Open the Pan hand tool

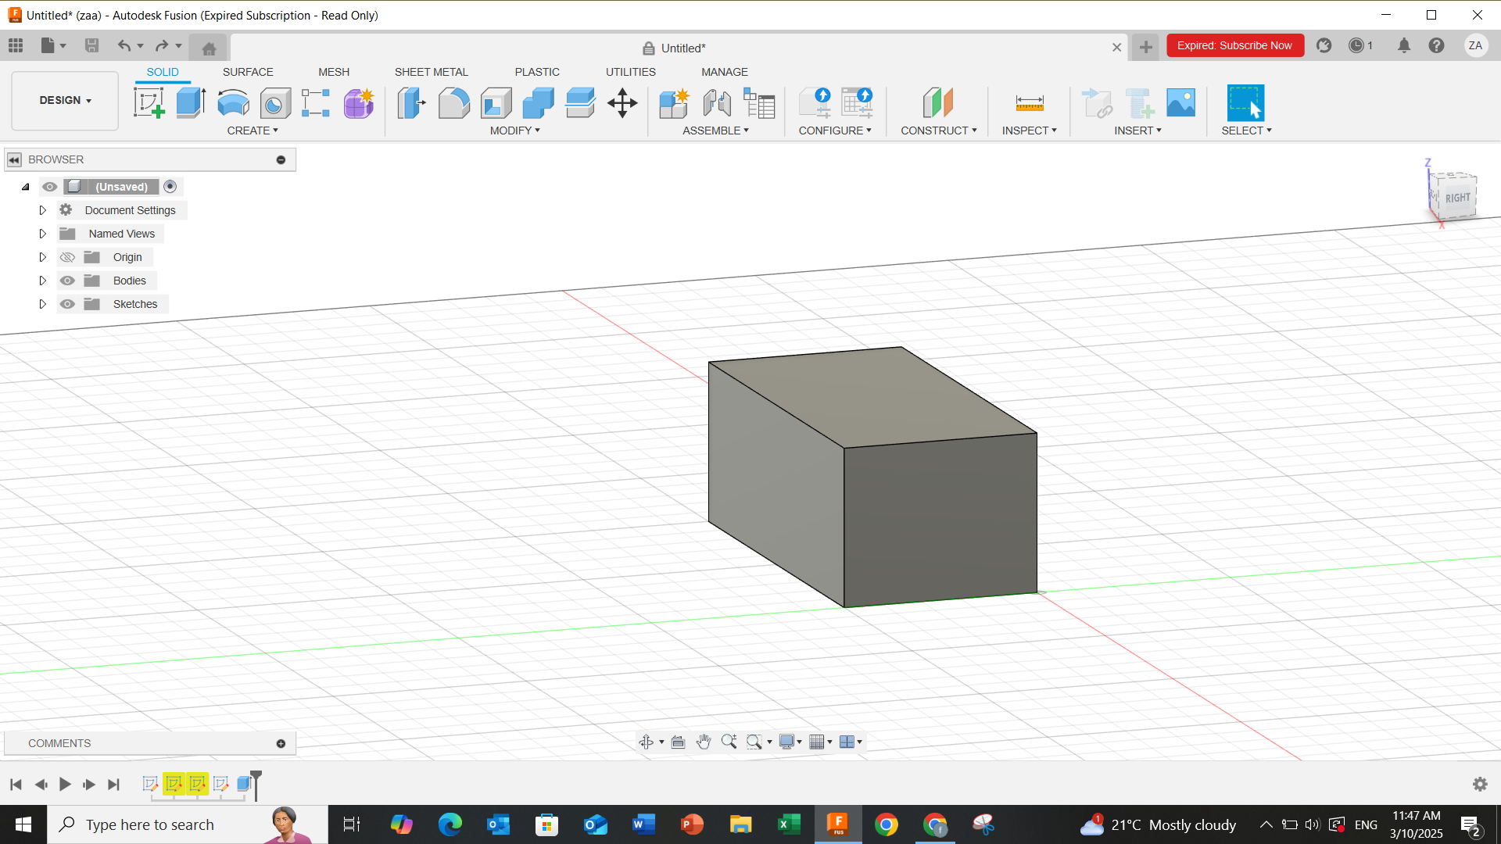[704, 742]
